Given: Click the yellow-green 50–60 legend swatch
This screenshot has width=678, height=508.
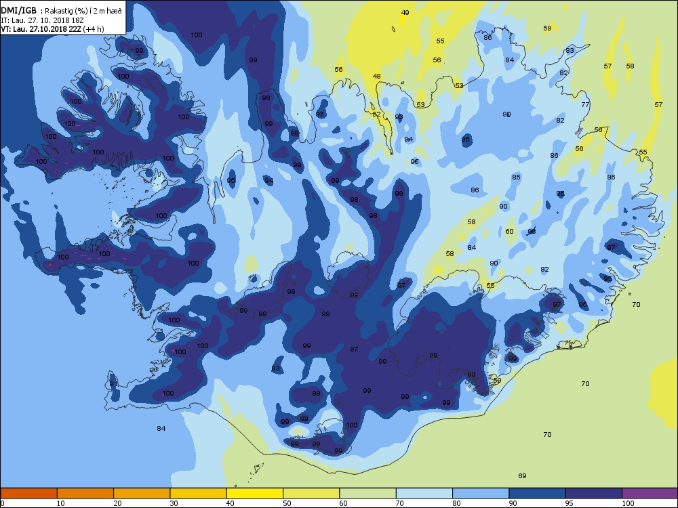Looking at the screenshot, I should click(x=311, y=493).
